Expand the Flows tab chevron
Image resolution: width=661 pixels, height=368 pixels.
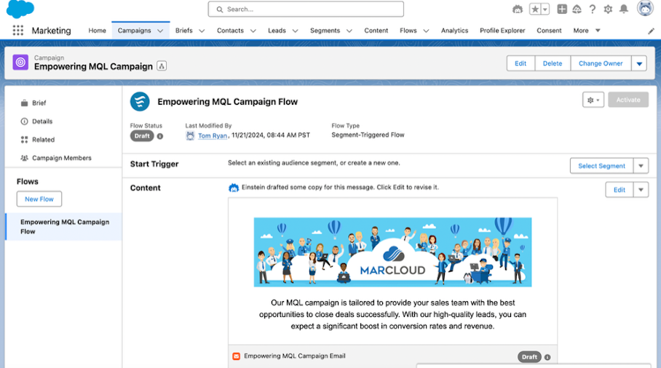tap(426, 31)
